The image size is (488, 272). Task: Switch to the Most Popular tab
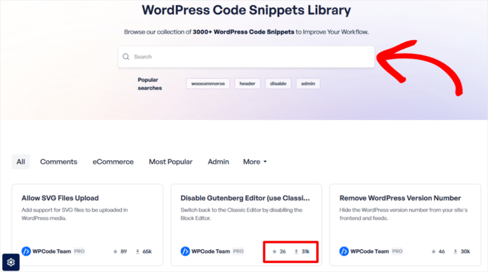coord(170,162)
